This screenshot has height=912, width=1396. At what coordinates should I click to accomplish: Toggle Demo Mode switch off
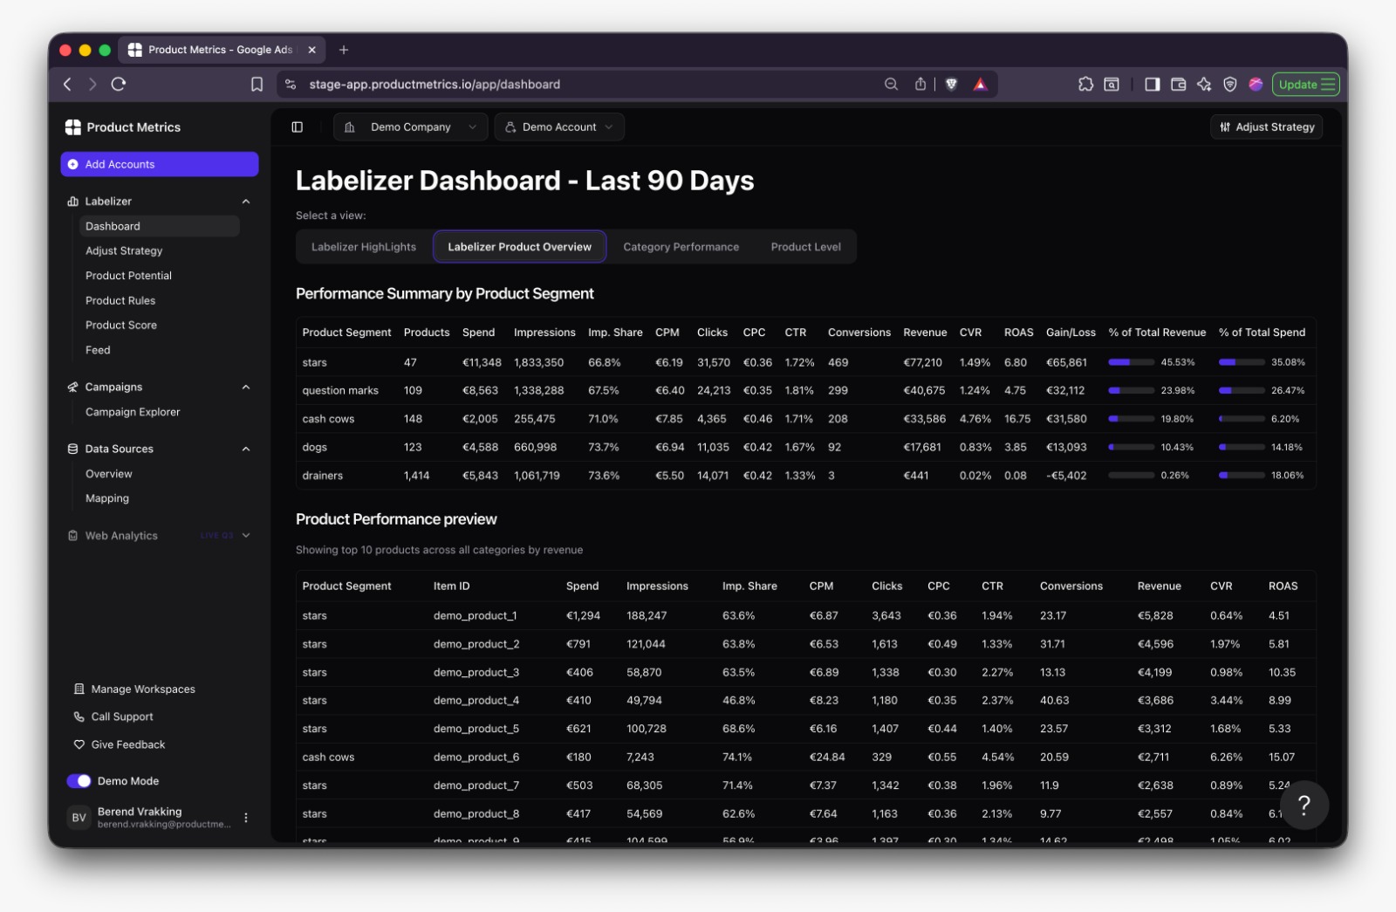(x=79, y=781)
